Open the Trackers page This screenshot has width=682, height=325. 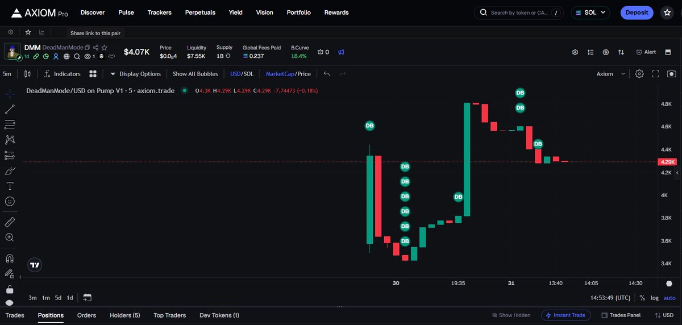(x=160, y=13)
